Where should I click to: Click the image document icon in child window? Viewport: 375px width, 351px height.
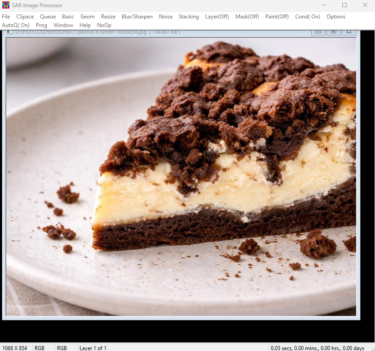(9, 32)
